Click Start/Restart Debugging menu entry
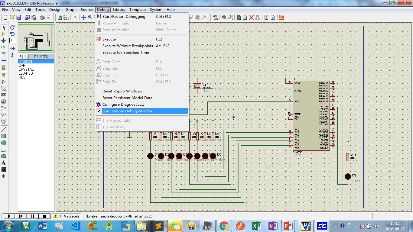The image size is (413, 232). (142, 16)
